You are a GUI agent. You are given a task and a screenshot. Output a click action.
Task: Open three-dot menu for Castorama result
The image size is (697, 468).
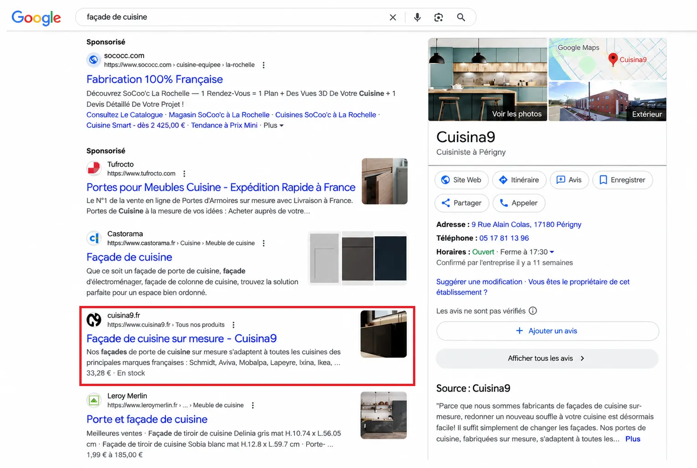click(263, 243)
